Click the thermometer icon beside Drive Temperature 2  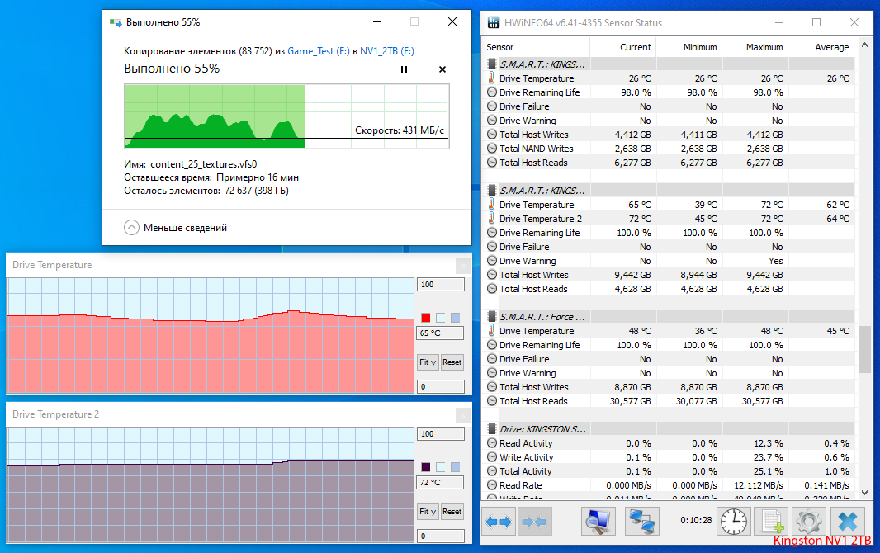(x=492, y=219)
